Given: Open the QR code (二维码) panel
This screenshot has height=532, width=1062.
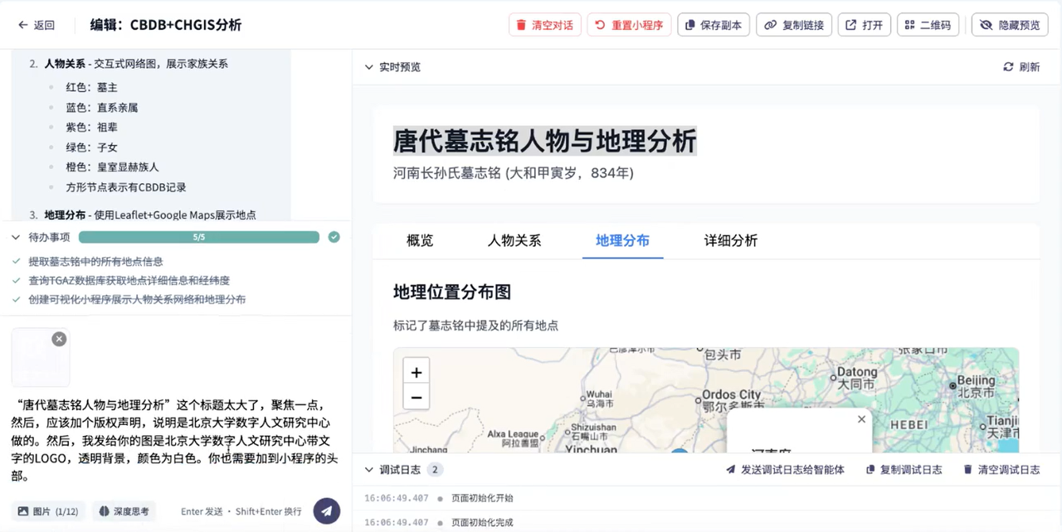Looking at the screenshot, I should 928,24.
